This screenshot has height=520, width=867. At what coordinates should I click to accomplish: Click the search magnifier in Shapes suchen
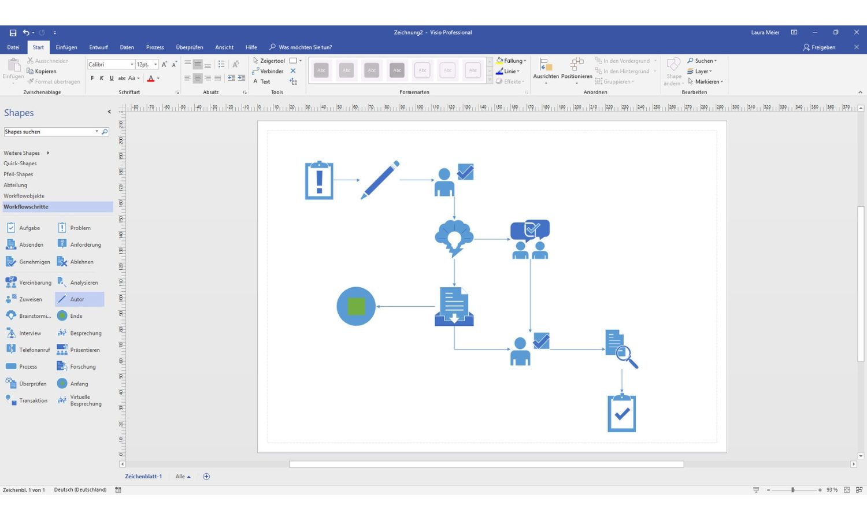coord(105,132)
